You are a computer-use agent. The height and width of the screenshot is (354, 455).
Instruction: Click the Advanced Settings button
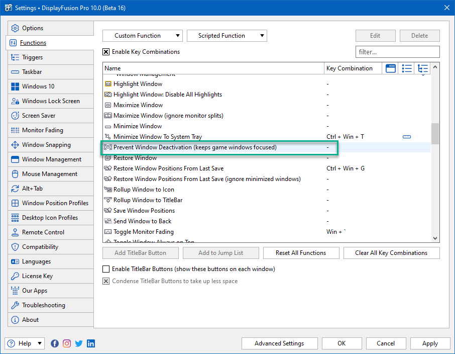pos(279,343)
